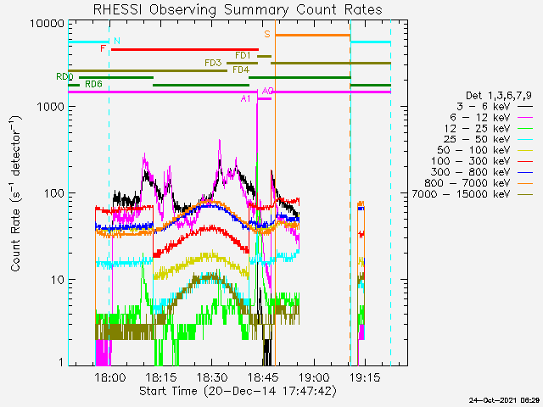This screenshot has height=407, width=543.
Task: Select the 12 - 25 keV legend label
Action: [477, 128]
